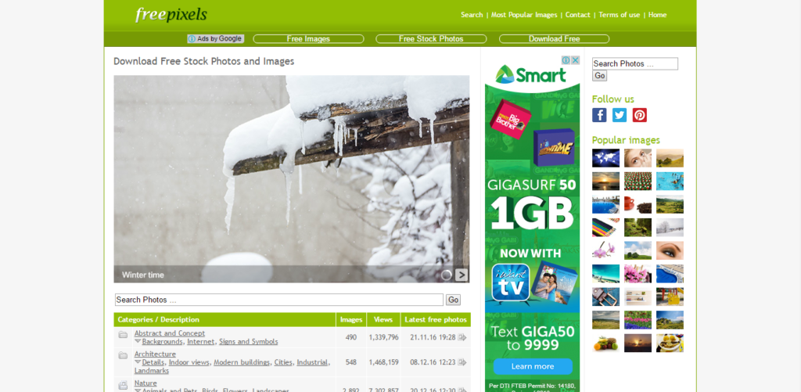Click the 1,339,796 views value
The width and height of the screenshot is (801, 392).
coord(383,337)
